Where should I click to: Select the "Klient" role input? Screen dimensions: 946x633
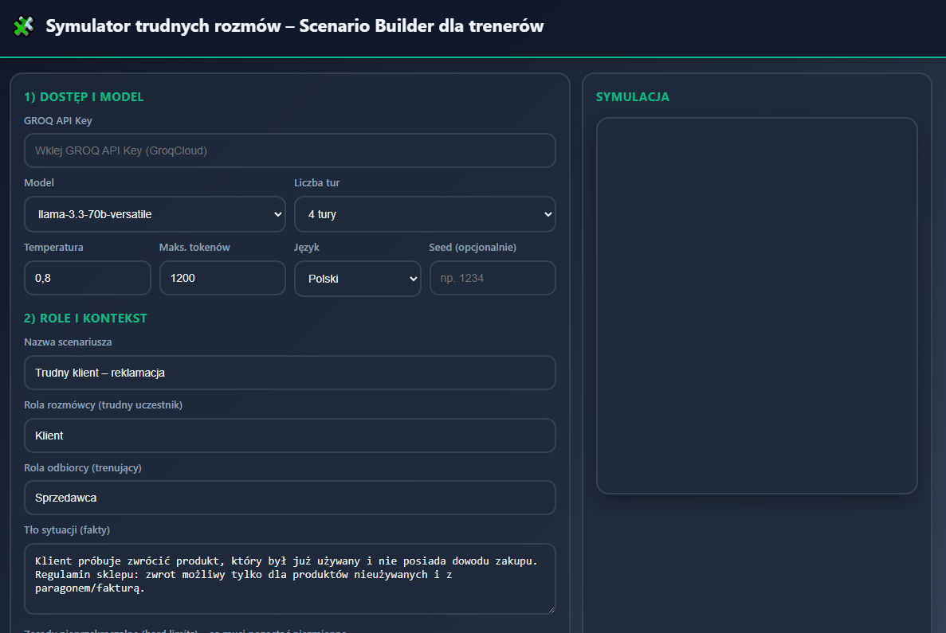[289, 436]
